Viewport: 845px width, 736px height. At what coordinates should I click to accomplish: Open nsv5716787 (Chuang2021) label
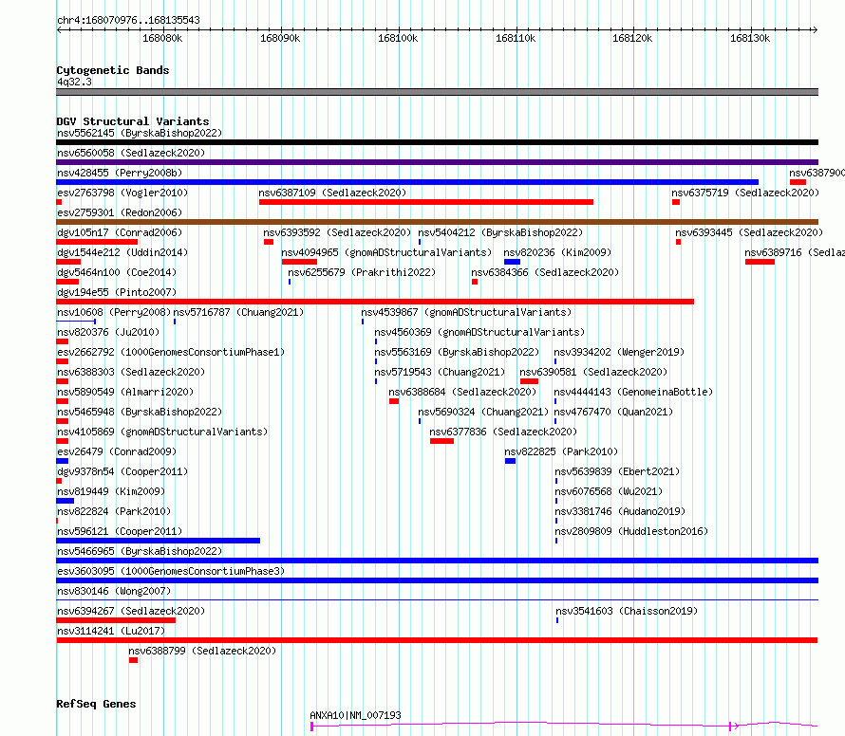point(238,312)
